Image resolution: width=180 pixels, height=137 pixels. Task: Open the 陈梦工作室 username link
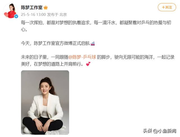pyautogui.click(x=32, y=8)
